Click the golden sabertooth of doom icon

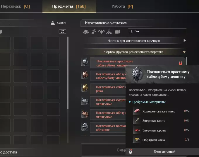click(x=85, y=88)
